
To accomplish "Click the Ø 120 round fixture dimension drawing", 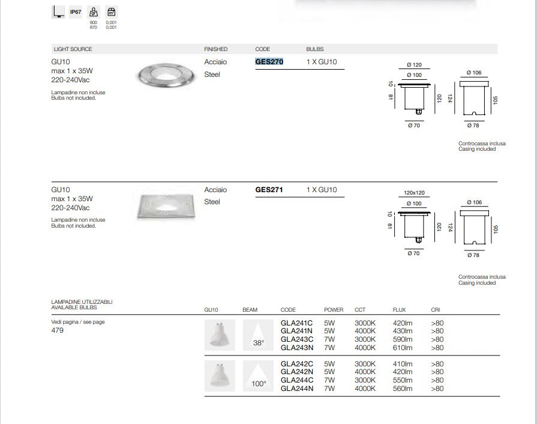I will 414,94.
